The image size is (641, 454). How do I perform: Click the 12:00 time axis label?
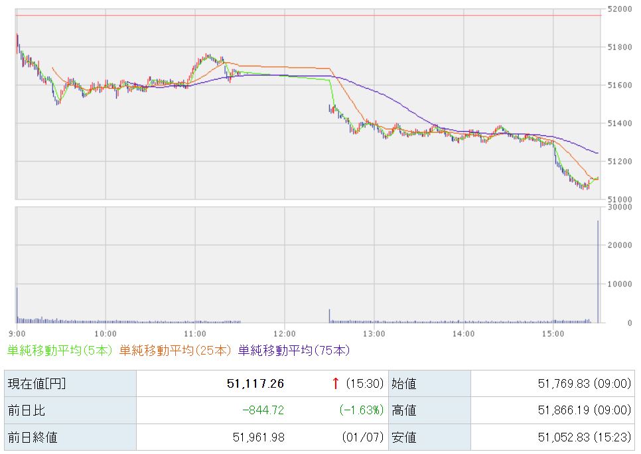coord(284,333)
